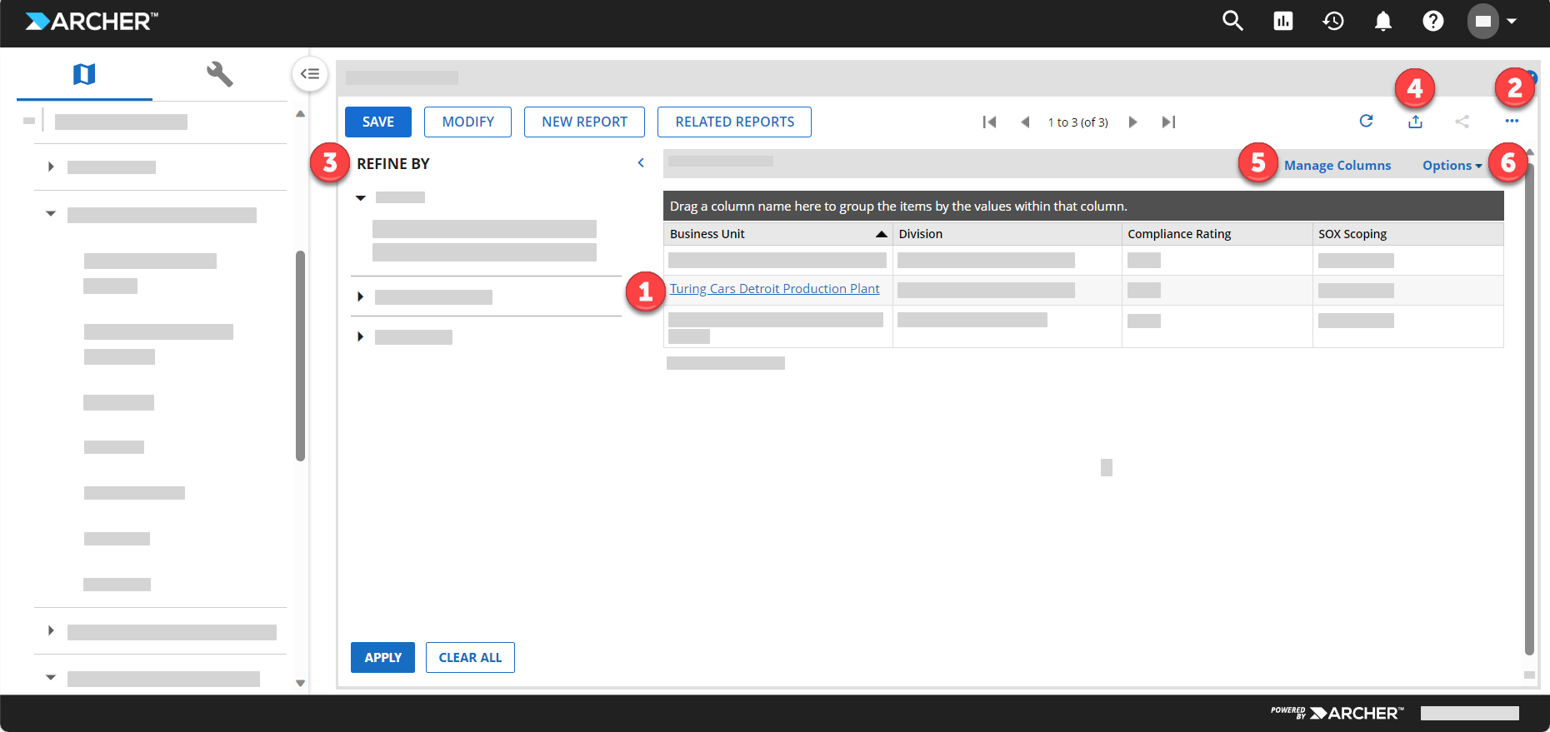Click the Compliance Rating column header

coord(1217,234)
